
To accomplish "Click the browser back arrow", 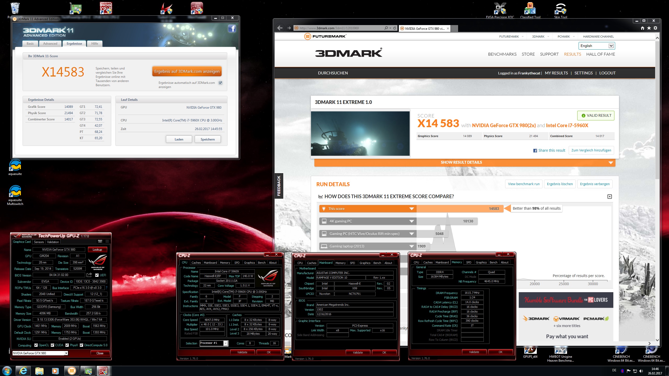I will pos(280,28).
